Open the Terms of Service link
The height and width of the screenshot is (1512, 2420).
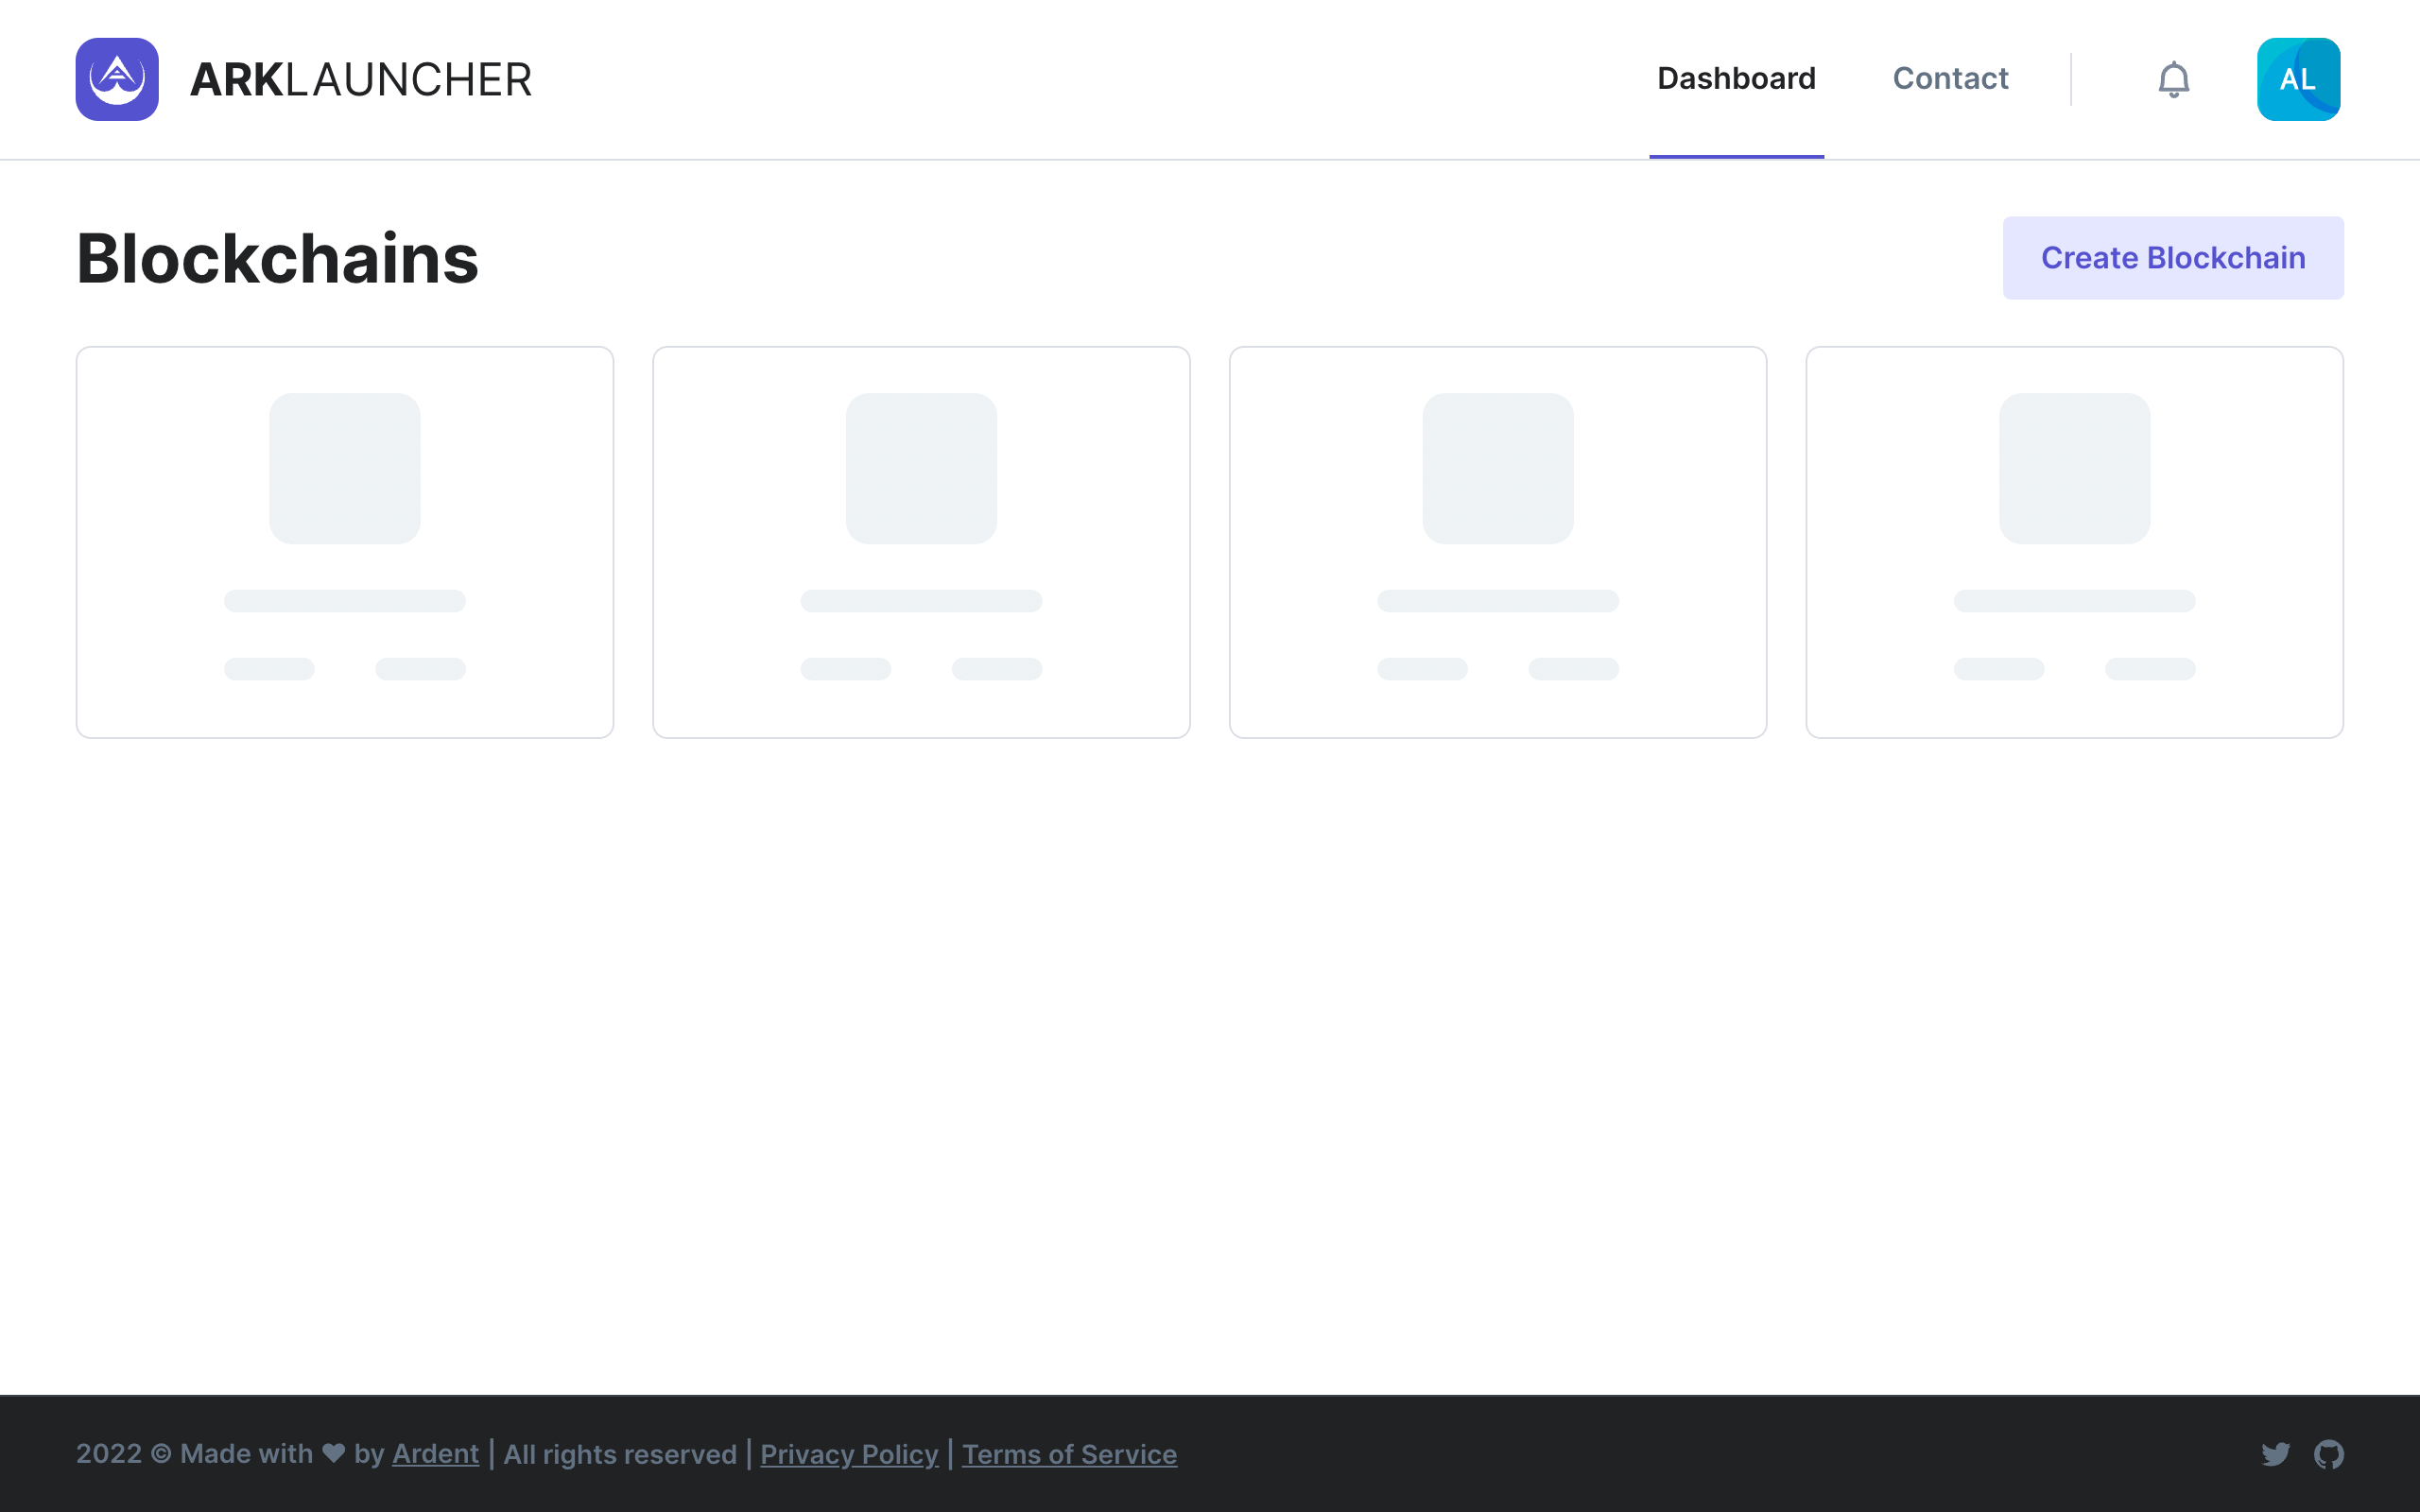[1069, 1454]
